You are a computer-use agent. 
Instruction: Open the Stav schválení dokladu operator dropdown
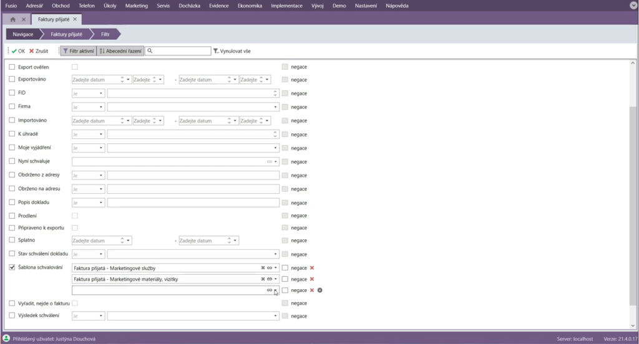[89, 254]
